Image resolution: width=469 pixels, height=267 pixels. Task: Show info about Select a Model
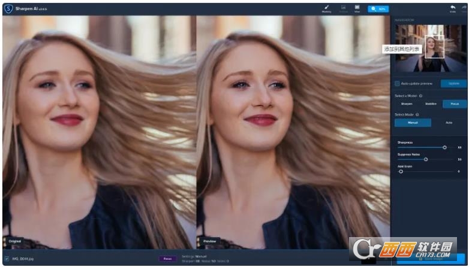420,96
